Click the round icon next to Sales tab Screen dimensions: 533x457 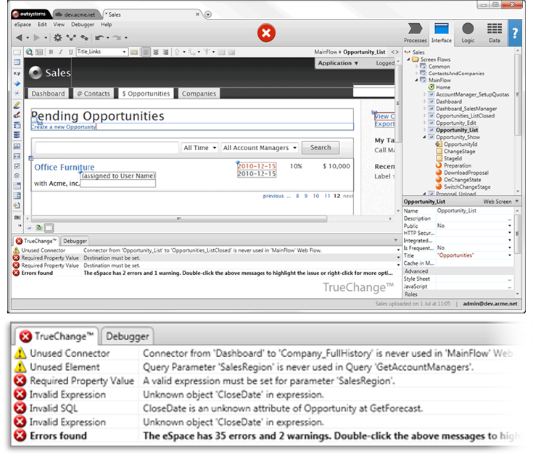point(208,15)
